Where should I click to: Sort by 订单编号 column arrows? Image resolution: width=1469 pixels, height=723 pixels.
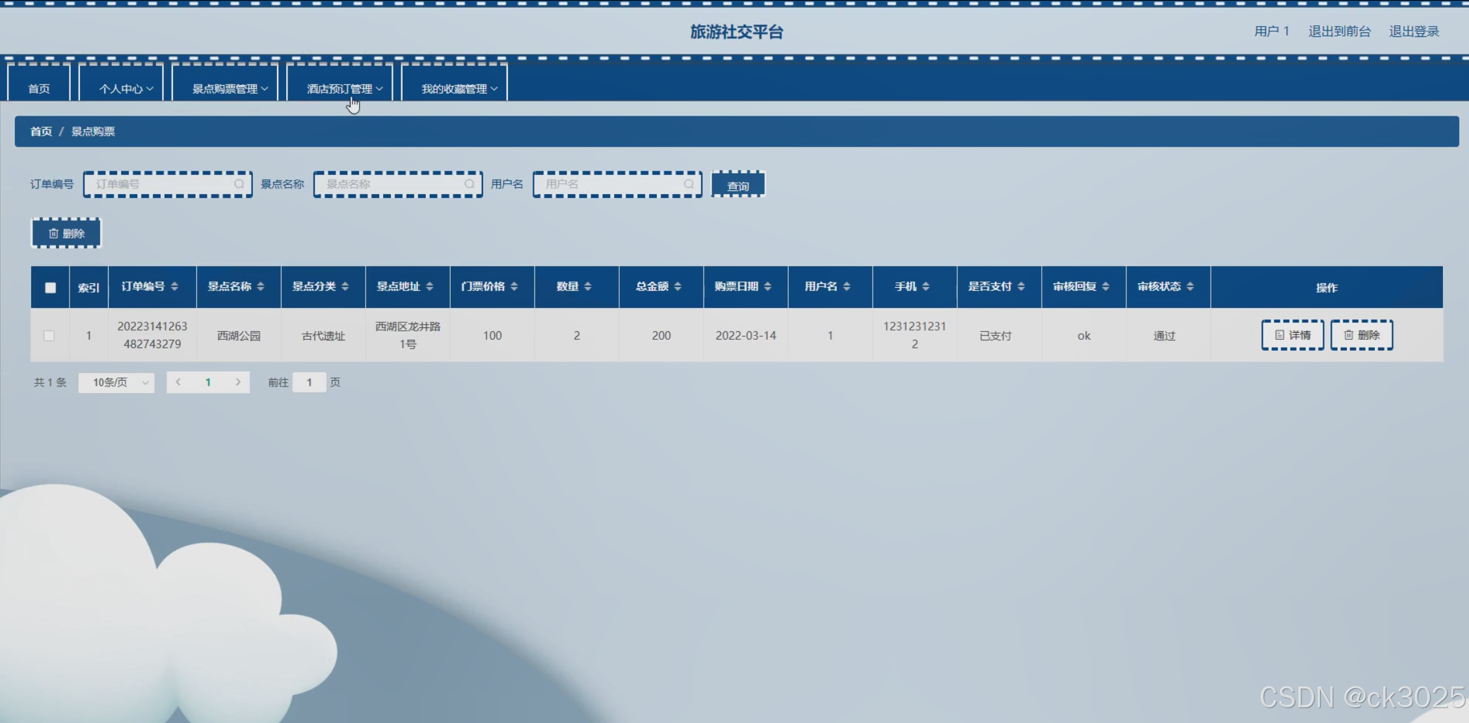[174, 286]
